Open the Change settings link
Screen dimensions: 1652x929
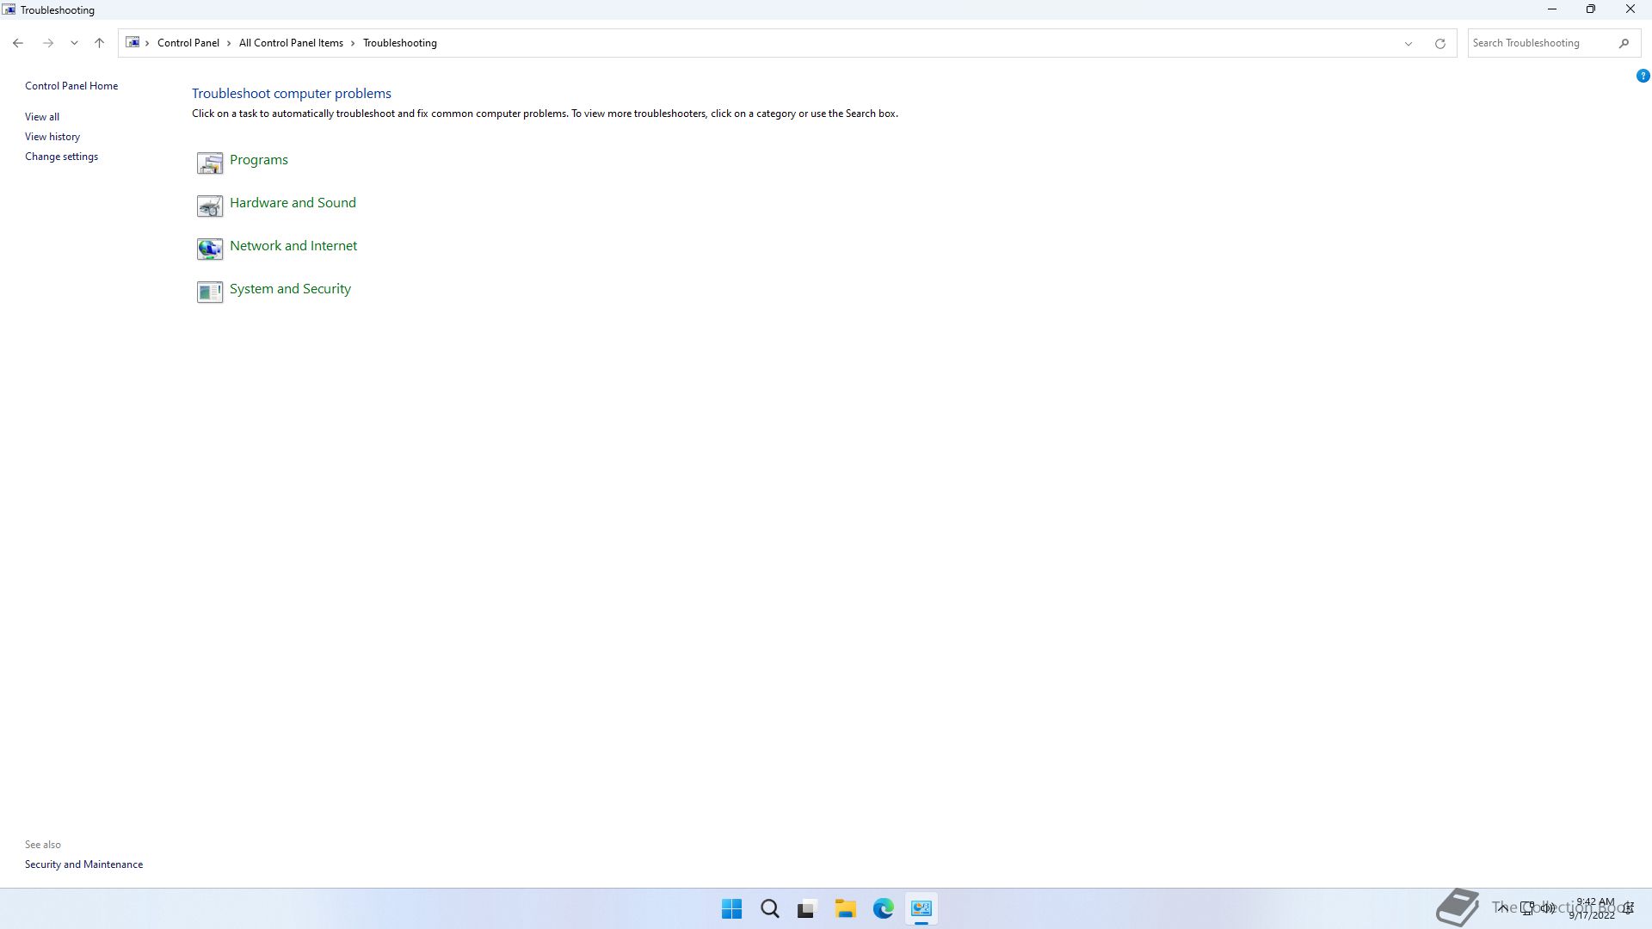tap(61, 157)
